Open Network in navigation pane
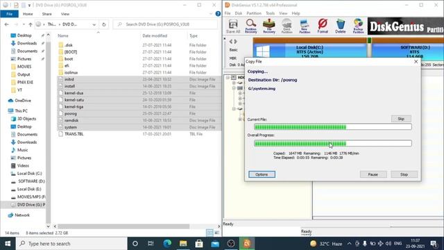This screenshot has height=250, width=444. [22, 215]
